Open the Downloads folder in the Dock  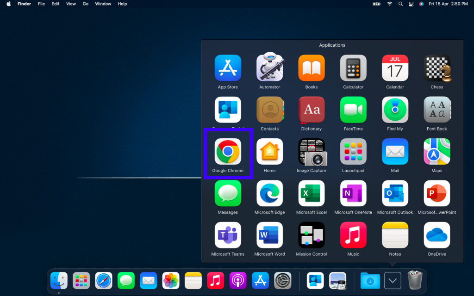click(x=370, y=281)
